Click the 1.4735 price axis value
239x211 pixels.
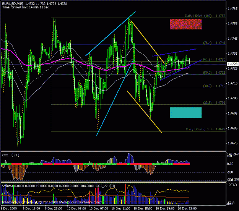[232, 54]
